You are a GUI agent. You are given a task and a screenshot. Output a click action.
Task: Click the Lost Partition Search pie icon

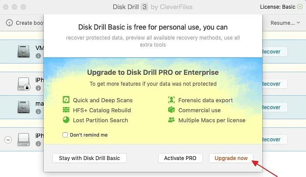pos(66,120)
